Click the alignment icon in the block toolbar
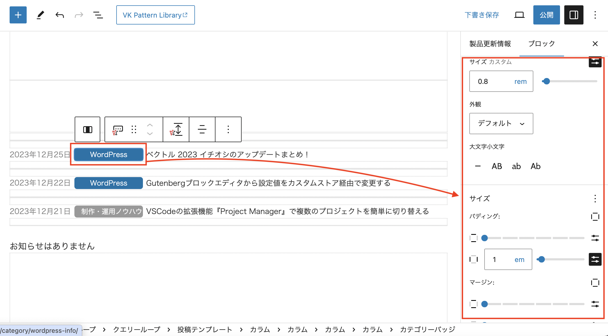 point(202,129)
